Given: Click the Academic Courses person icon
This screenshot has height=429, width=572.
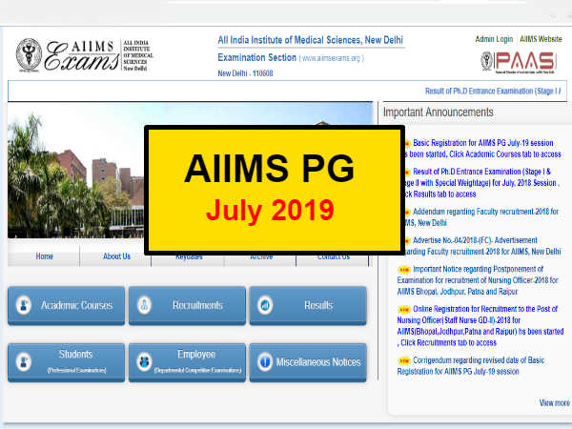Looking at the screenshot, I should point(24,305).
